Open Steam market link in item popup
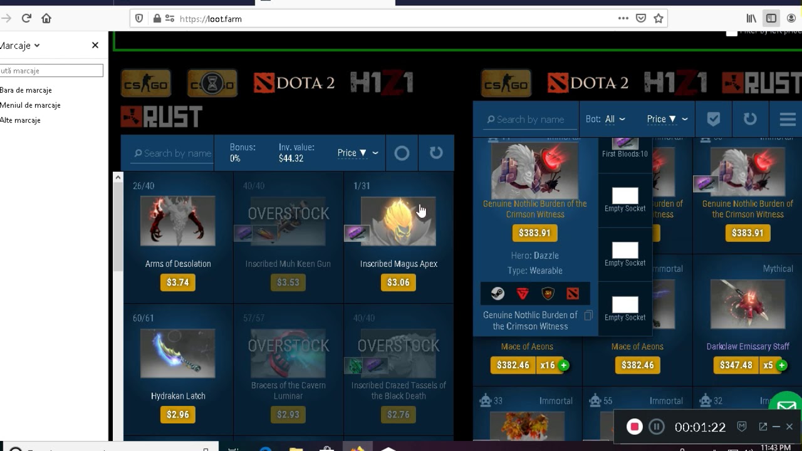The width and height of the screenshot is (802, 451). pos(497,294)
